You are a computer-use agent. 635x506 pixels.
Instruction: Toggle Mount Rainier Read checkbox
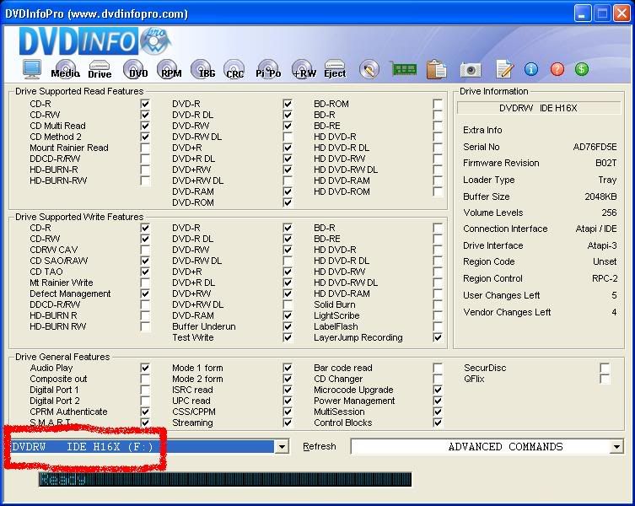145,148
